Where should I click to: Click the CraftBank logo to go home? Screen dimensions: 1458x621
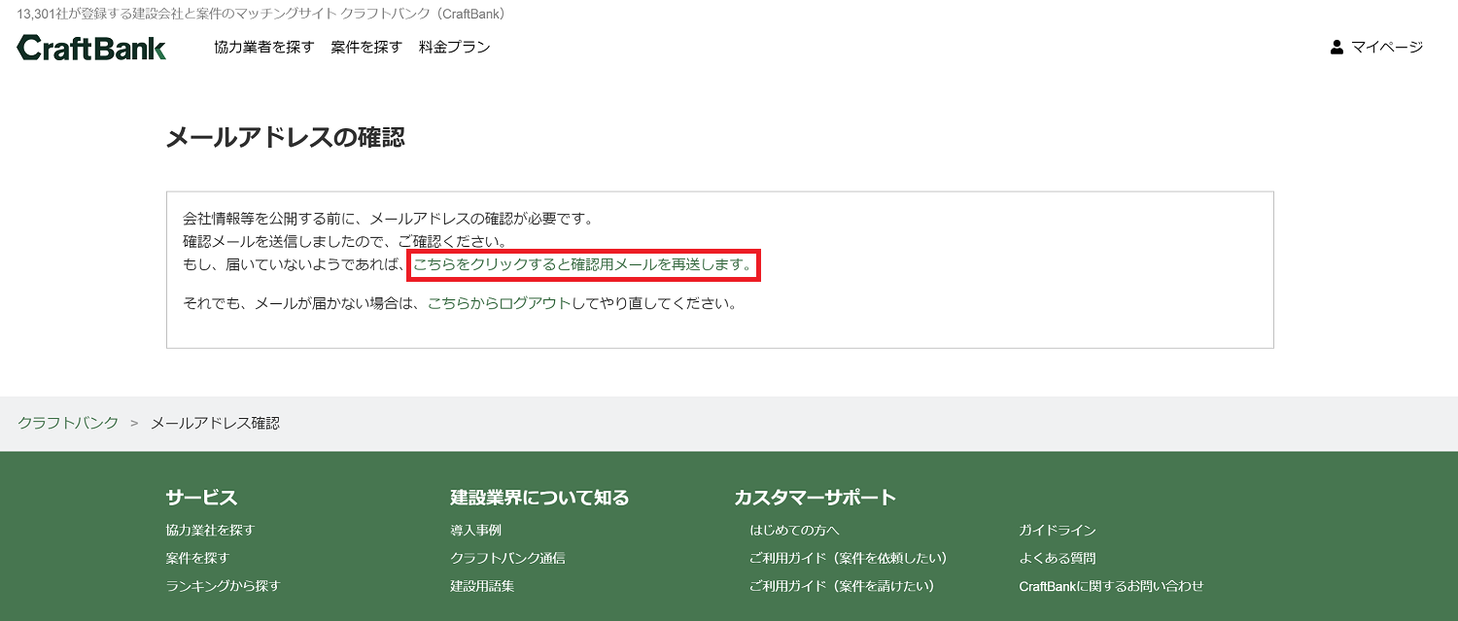tap(90, 45)
